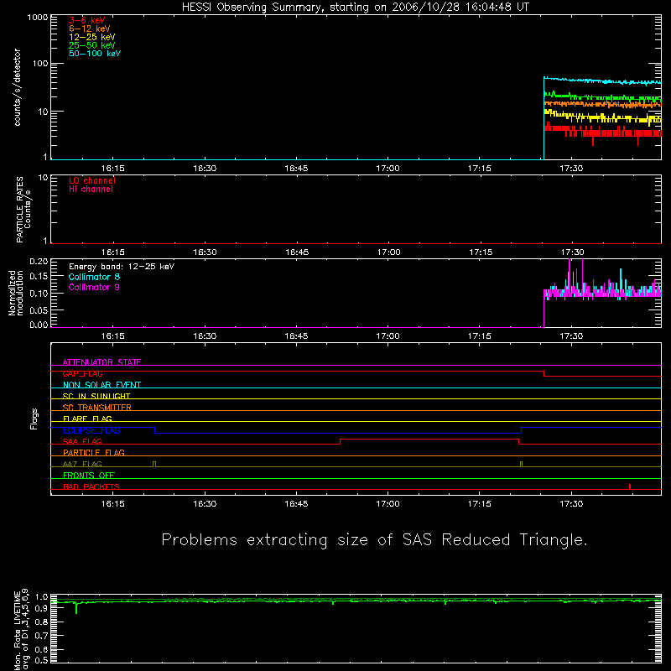Click the cyan 50-100 keV data curve
This screenshot has height=671, width=671.
click(602, 81)
